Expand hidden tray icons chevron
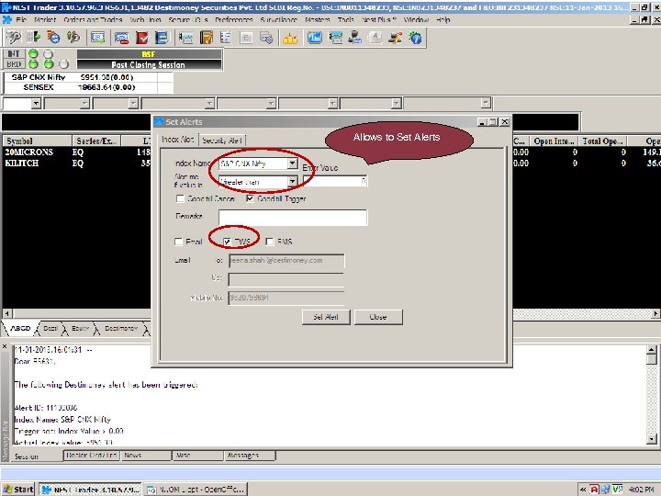The width and height of the screenshot is (661, 496). point(583,490)
